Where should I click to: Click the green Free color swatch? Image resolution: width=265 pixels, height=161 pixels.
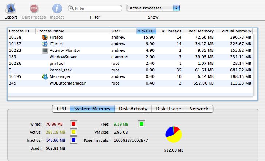(141, 124)
